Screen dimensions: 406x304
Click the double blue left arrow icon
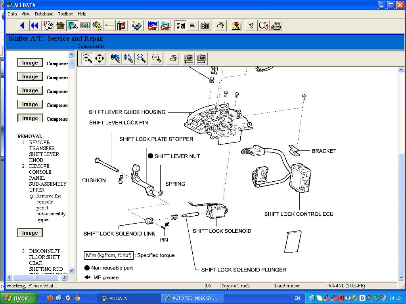[x=34, y=26]
